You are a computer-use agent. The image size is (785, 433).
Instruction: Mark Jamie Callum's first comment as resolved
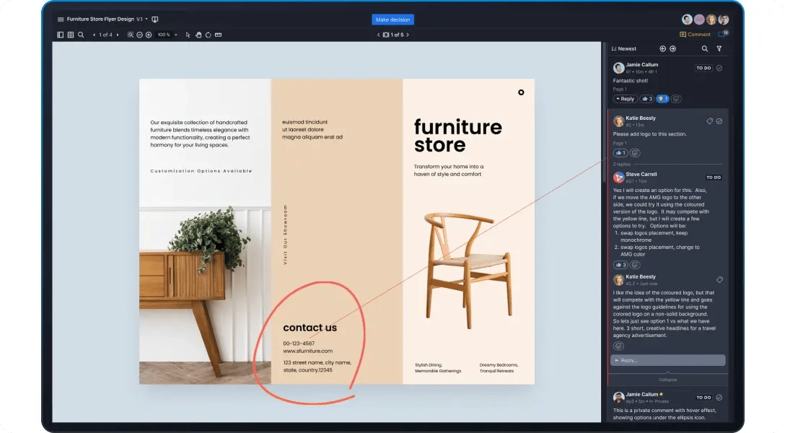click(x=719, y=68)
